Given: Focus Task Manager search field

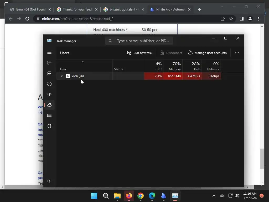Looking at the screenshot, I should point(139,41).
